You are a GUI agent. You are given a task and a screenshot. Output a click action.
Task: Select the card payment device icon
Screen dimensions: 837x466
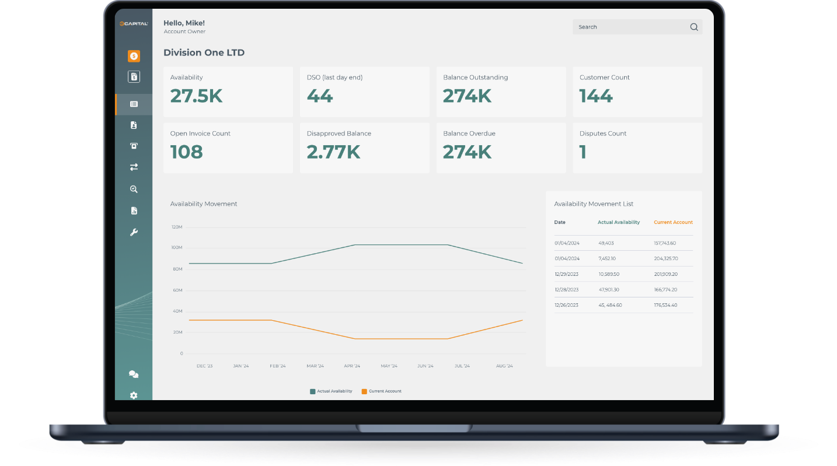(x=134, y=146)
